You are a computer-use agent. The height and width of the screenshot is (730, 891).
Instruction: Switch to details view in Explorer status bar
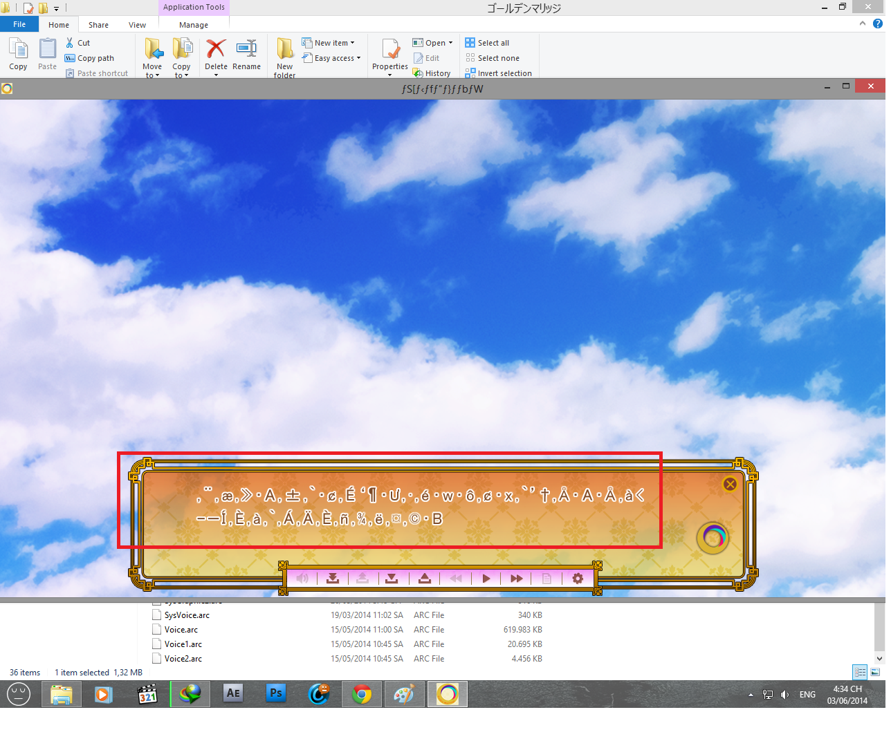[x=861, y=672]
